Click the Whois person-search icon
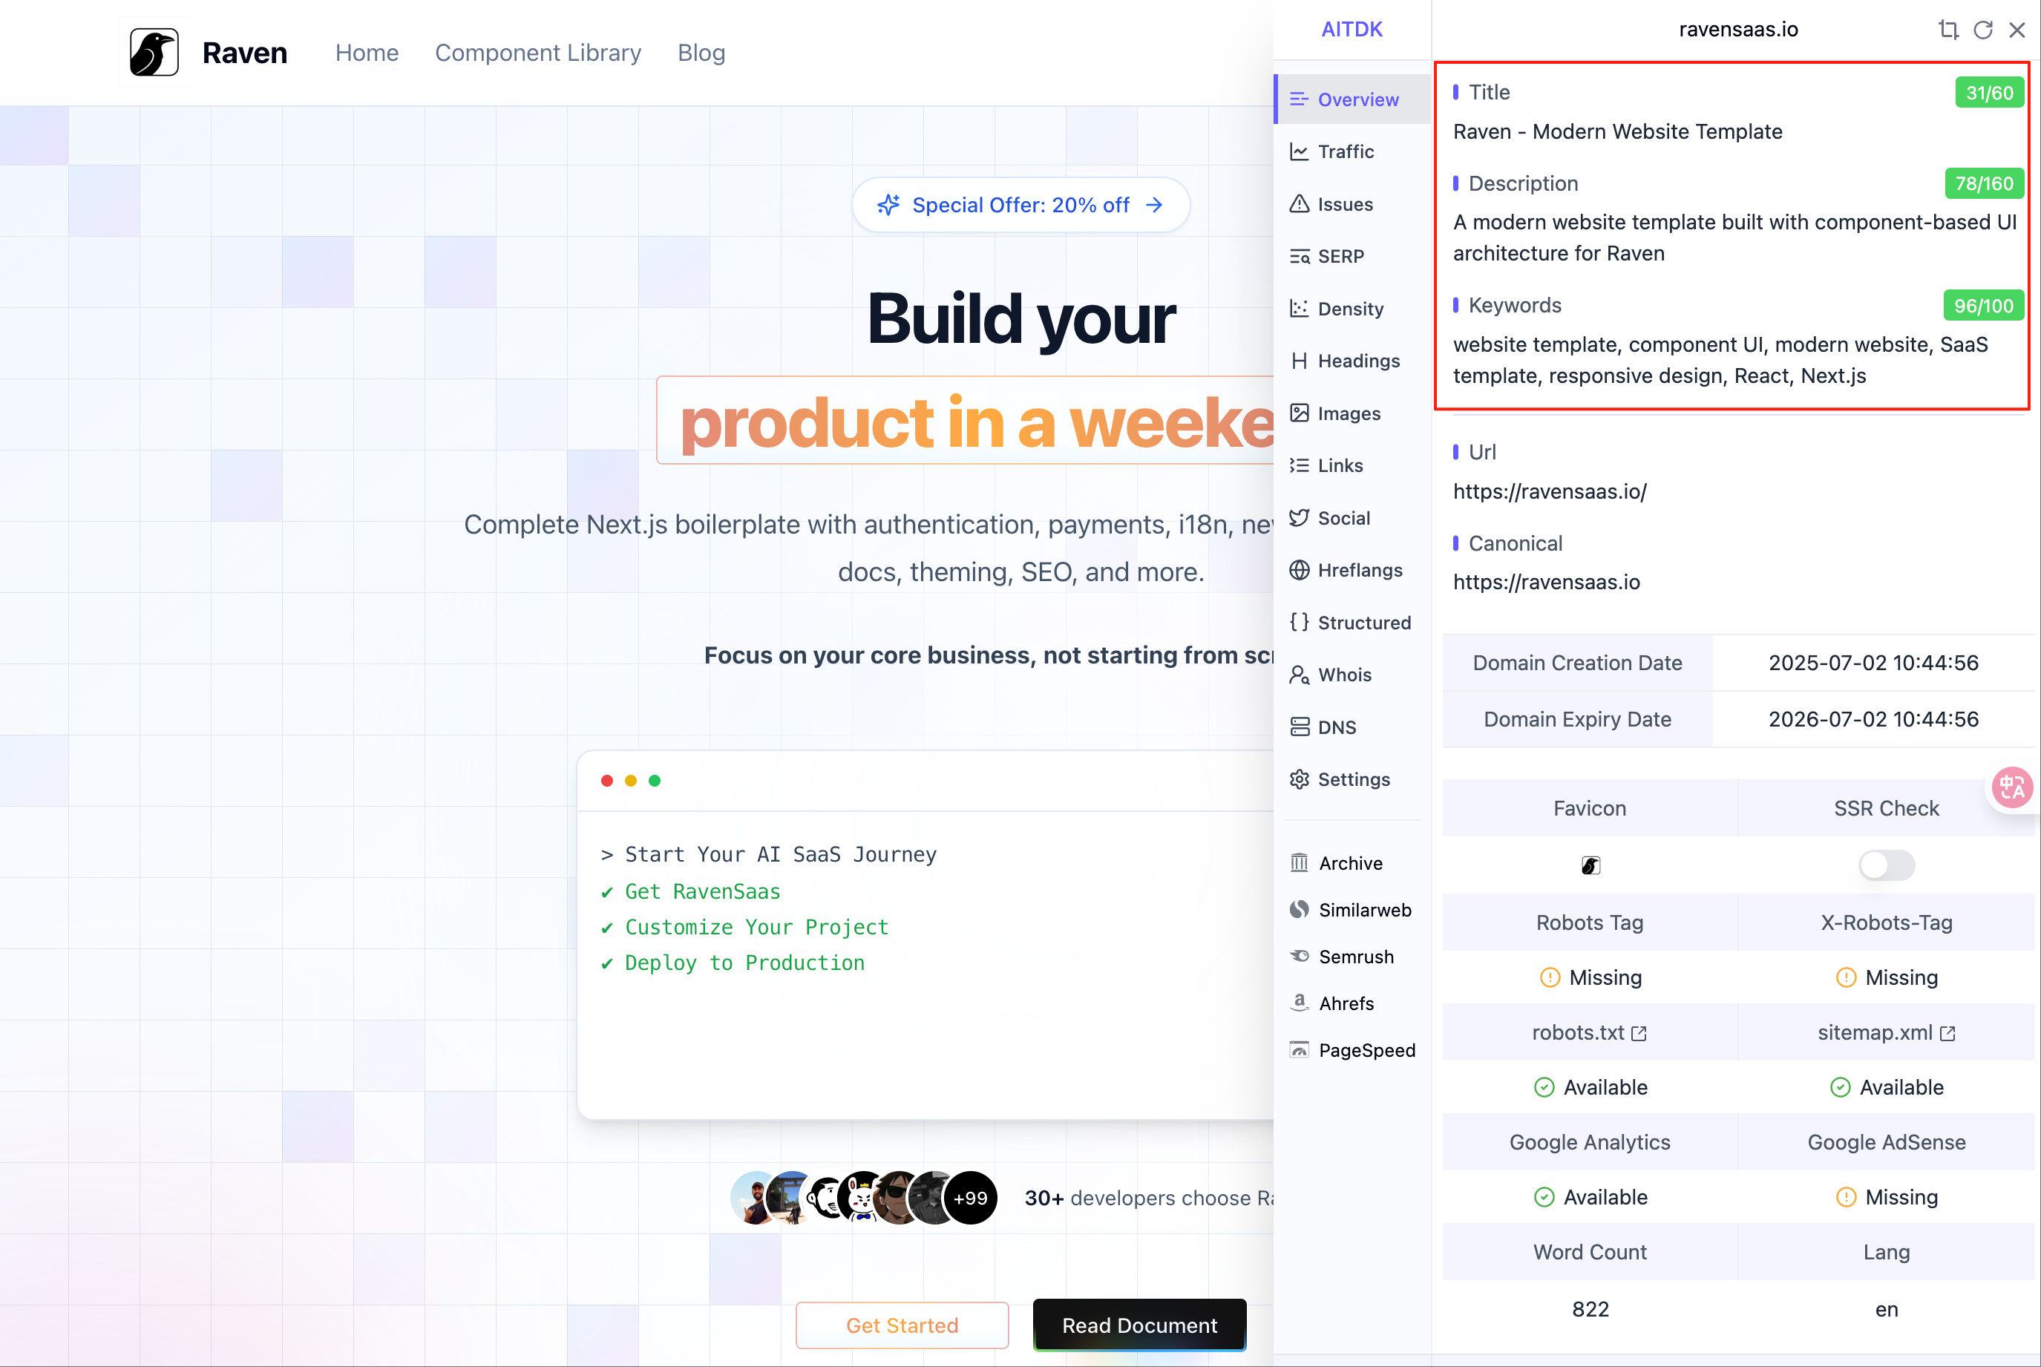The width and height of the screenshot is (2041, 1367). coord(1299,675)
